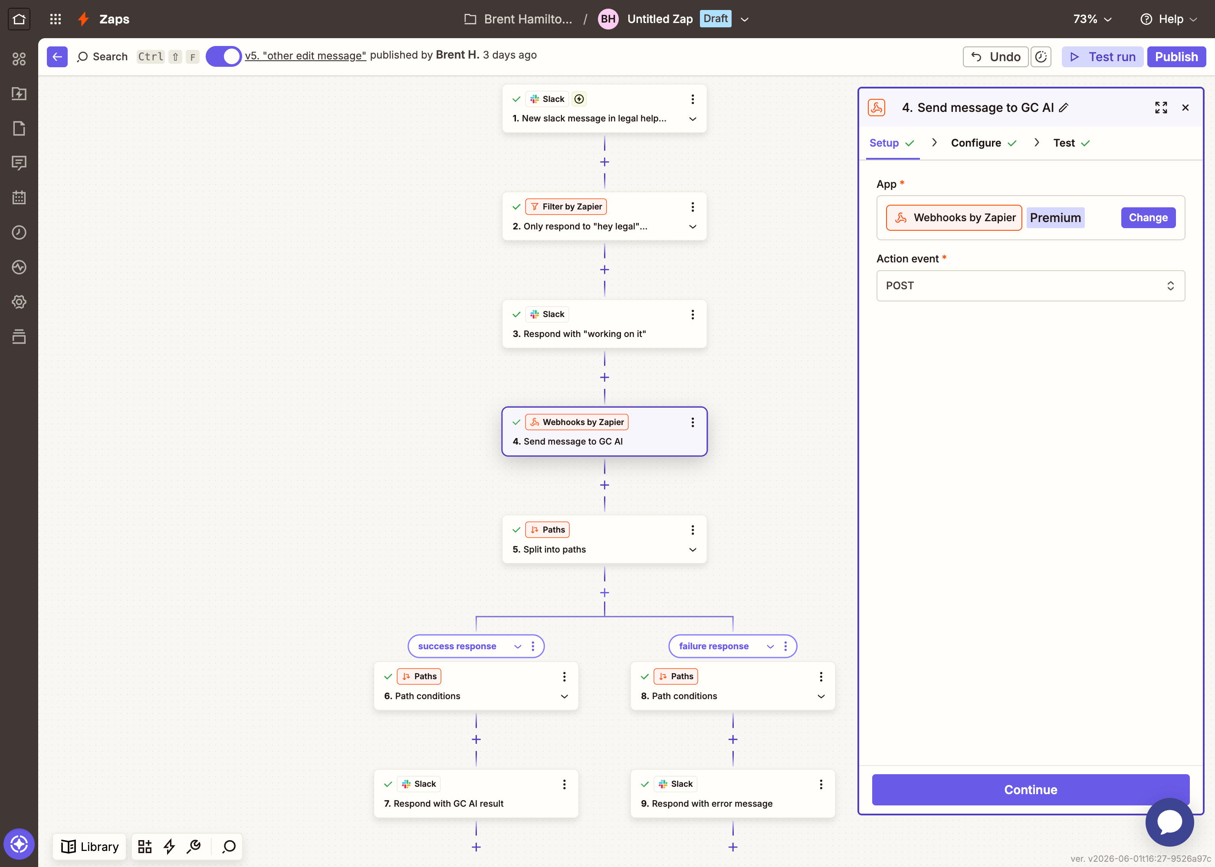Screen dimensions: 1215x867
Task: Click the search magnifier in bottom toolbar
Action: tap(229, 846)
